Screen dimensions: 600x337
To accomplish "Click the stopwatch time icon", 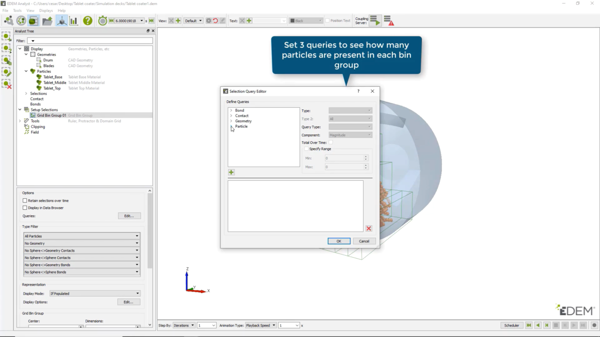I will [102, 20].
